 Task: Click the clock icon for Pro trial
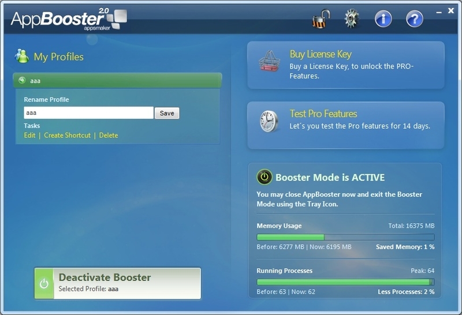coord(269,121)
